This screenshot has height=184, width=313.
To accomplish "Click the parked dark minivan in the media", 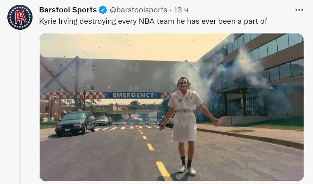I will (x=75, y=123).
